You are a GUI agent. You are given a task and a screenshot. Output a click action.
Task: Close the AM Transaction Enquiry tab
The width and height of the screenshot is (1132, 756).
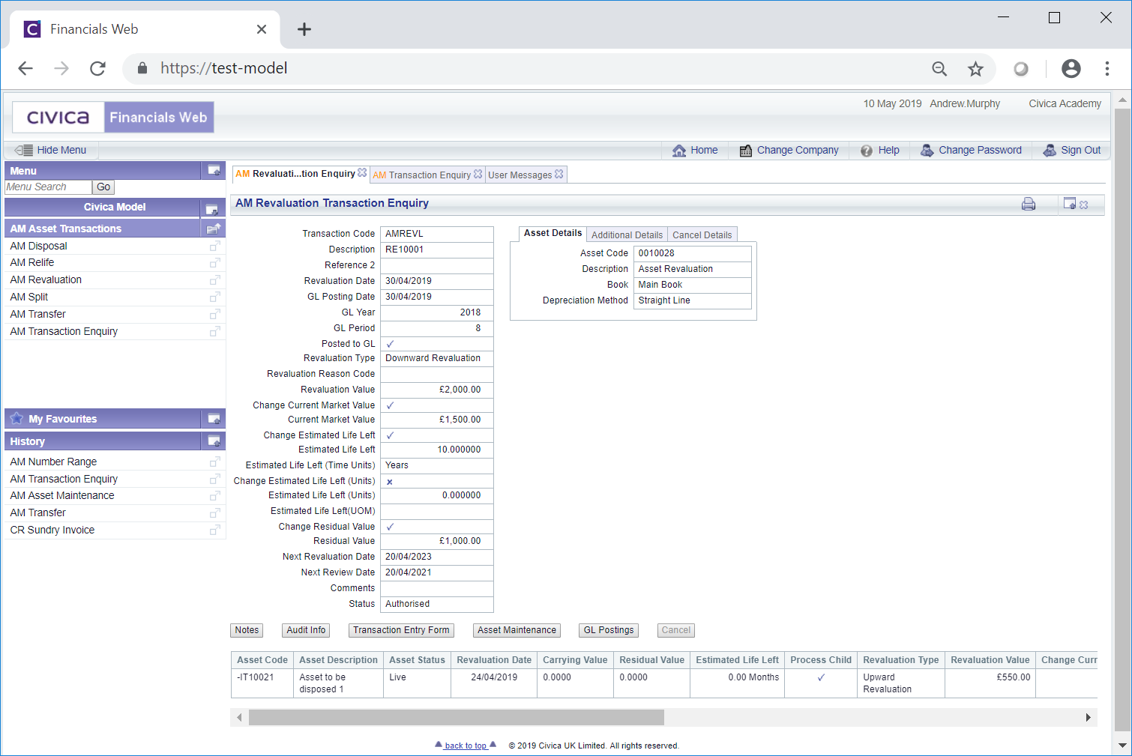tap(478, 174)
